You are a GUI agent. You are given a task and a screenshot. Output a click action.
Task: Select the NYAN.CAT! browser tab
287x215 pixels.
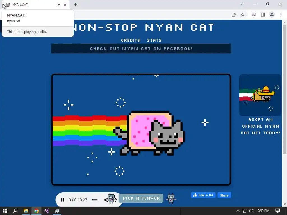point(35,5)
